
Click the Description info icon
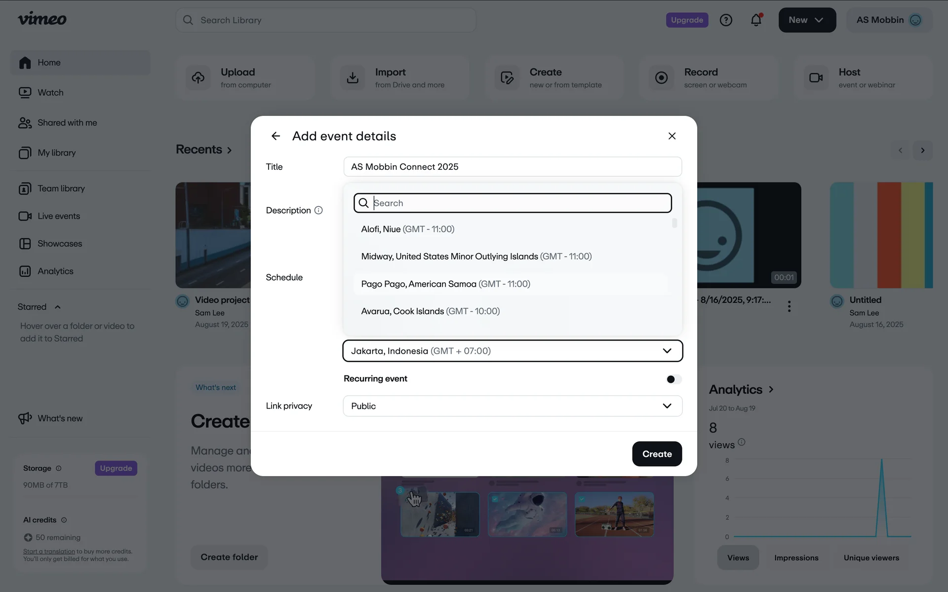pos(318,211)
